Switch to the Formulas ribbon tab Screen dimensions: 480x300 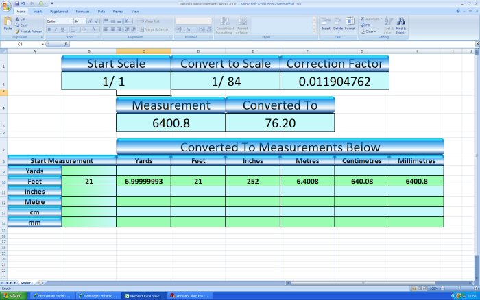click(83, 12)
